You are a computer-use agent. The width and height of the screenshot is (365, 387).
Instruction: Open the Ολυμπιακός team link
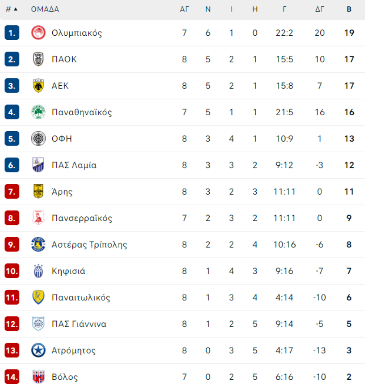77,33
